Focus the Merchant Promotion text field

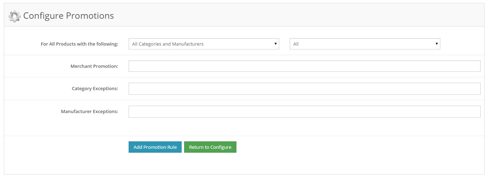click(x=304, y=66)
